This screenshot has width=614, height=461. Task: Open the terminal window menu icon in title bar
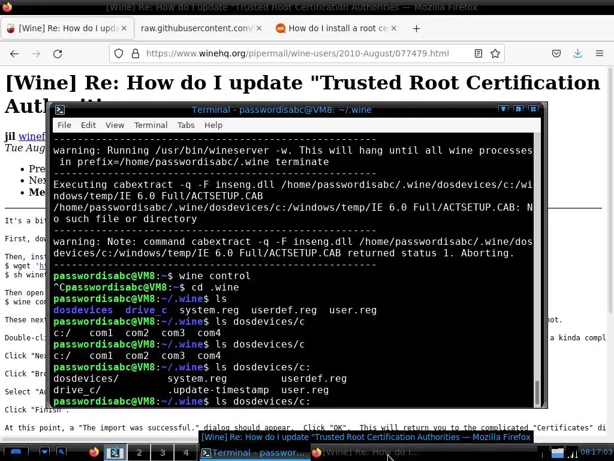tap(60, 110)
